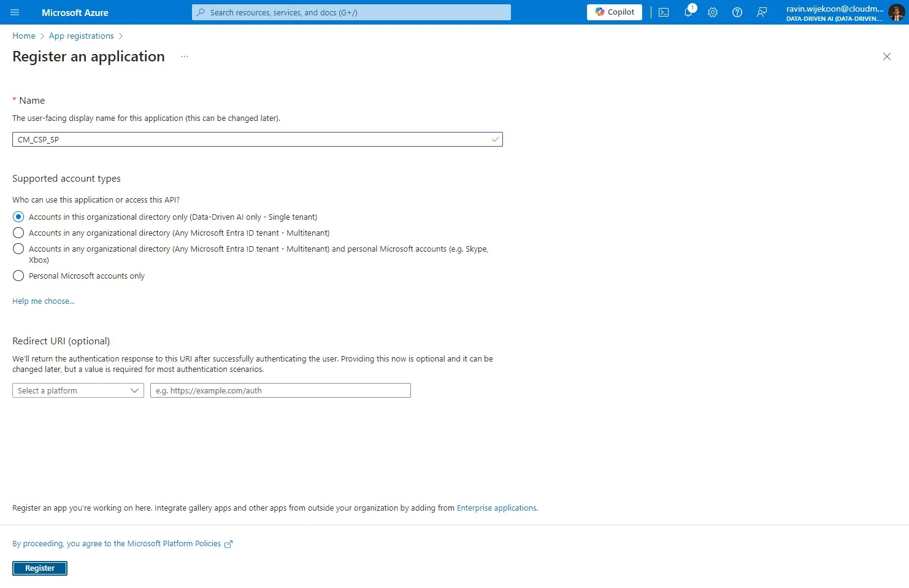Open the notifications bell
Viewport: 909px width, 588px height.
(689, 12)
